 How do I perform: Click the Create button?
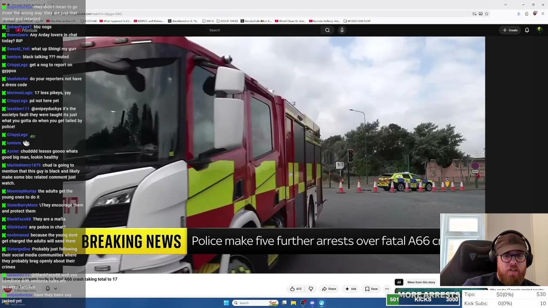click(x=510, y=30)
